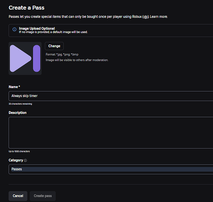
Task: Click the info icon beside Image Upload Optional
Action: coord(15,29)
